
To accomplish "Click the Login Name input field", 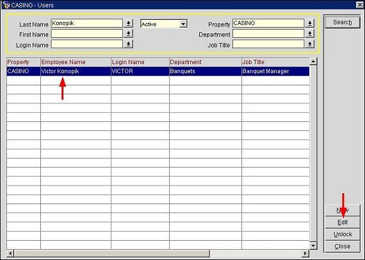I will 86,44.
